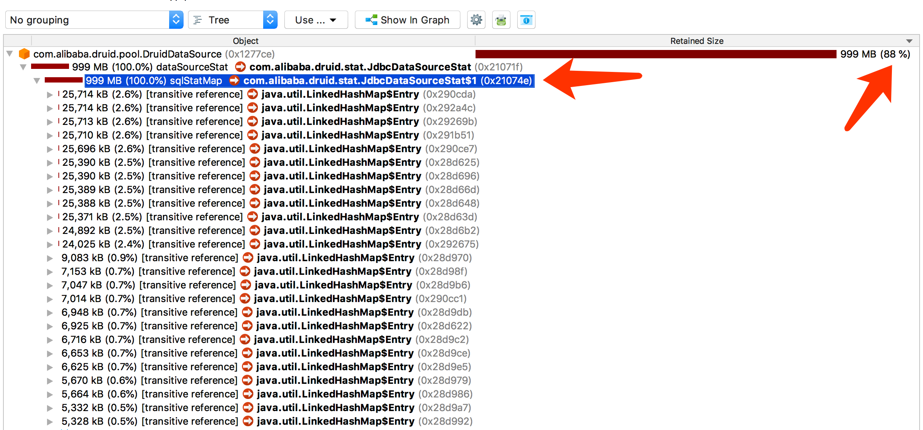This screenshot has height=430, width=923.
Task: Collapse the sqlStatMap JdbcDataSourceStat$1 node
Action: point(37,81)
